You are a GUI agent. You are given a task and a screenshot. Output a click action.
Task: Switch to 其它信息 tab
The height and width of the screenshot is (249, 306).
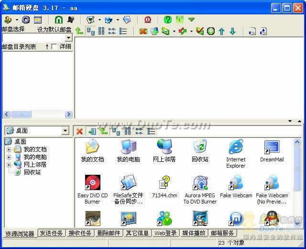137,233
